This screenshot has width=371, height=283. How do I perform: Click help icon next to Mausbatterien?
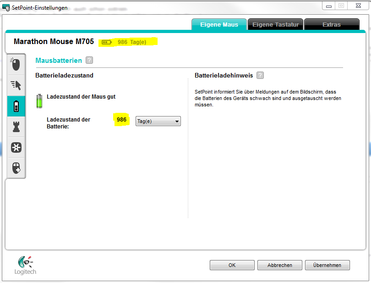(x=89, y=60)
